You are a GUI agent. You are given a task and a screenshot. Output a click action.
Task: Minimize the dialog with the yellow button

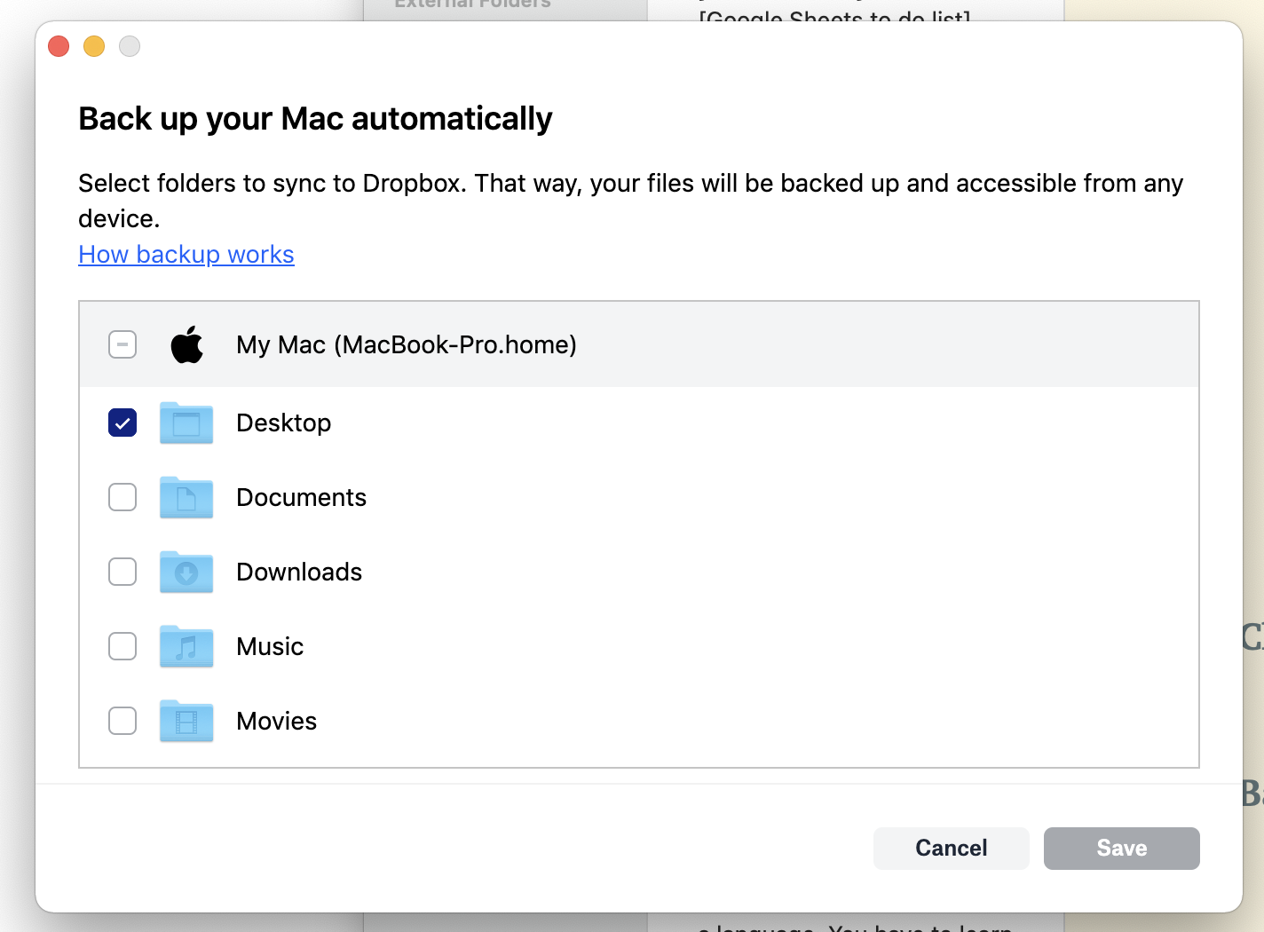tap(94, 46)
